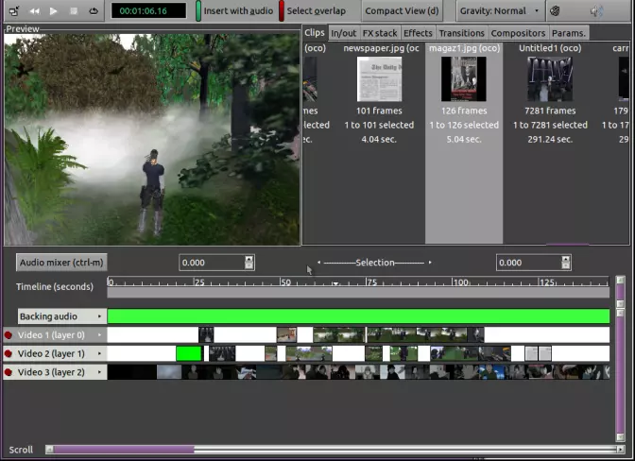Click the '1 to 101 selected' text
Screen dimensions: 635x461
tap(379, 125)
